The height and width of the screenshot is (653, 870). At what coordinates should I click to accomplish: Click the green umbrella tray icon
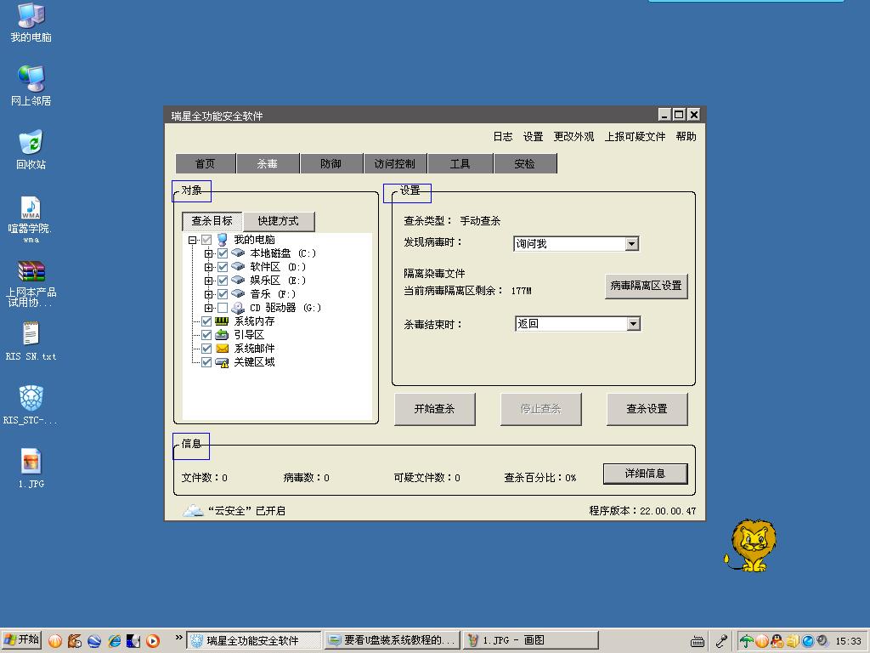click(x=747, y=641)
